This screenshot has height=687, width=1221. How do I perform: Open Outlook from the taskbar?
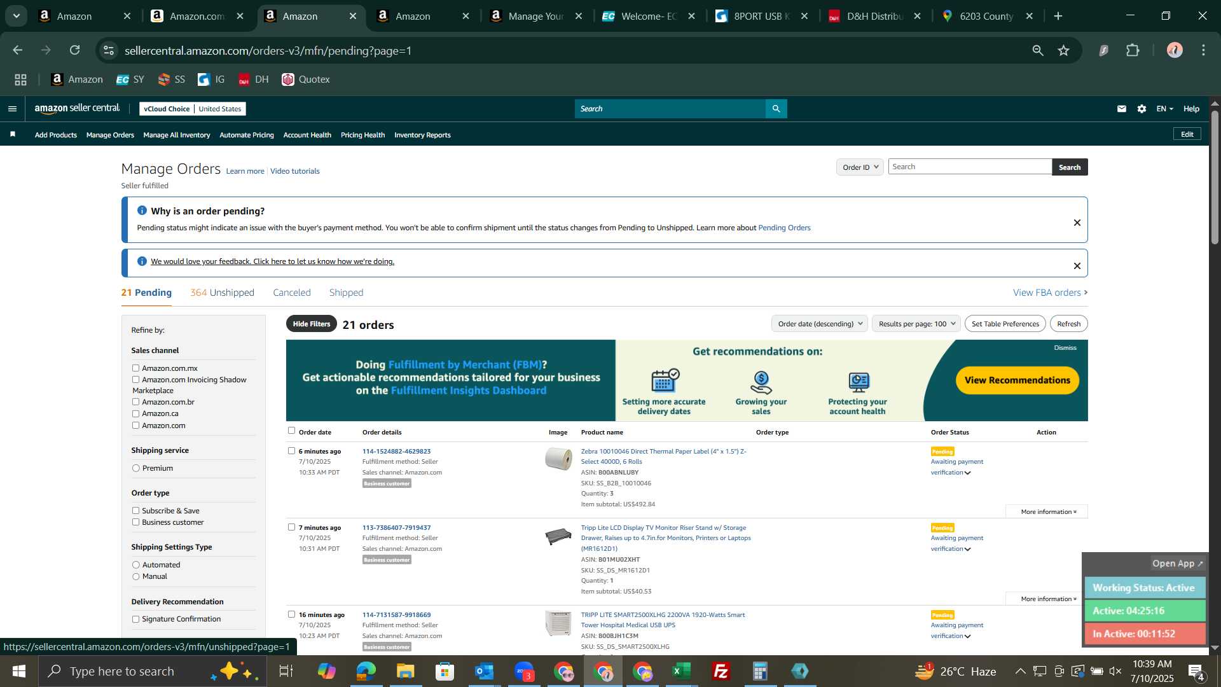(x=484, y=671)
